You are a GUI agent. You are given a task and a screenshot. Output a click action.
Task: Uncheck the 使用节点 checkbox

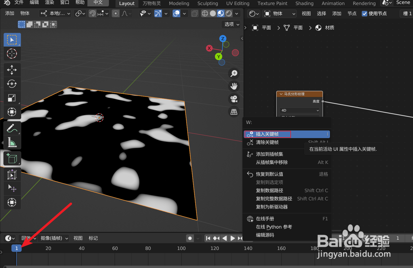tap(365, 14)
